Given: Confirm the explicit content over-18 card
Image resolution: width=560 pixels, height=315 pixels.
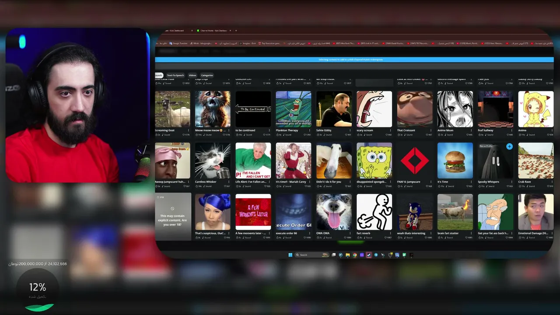Looking at the screenshot, I should 172,217.
